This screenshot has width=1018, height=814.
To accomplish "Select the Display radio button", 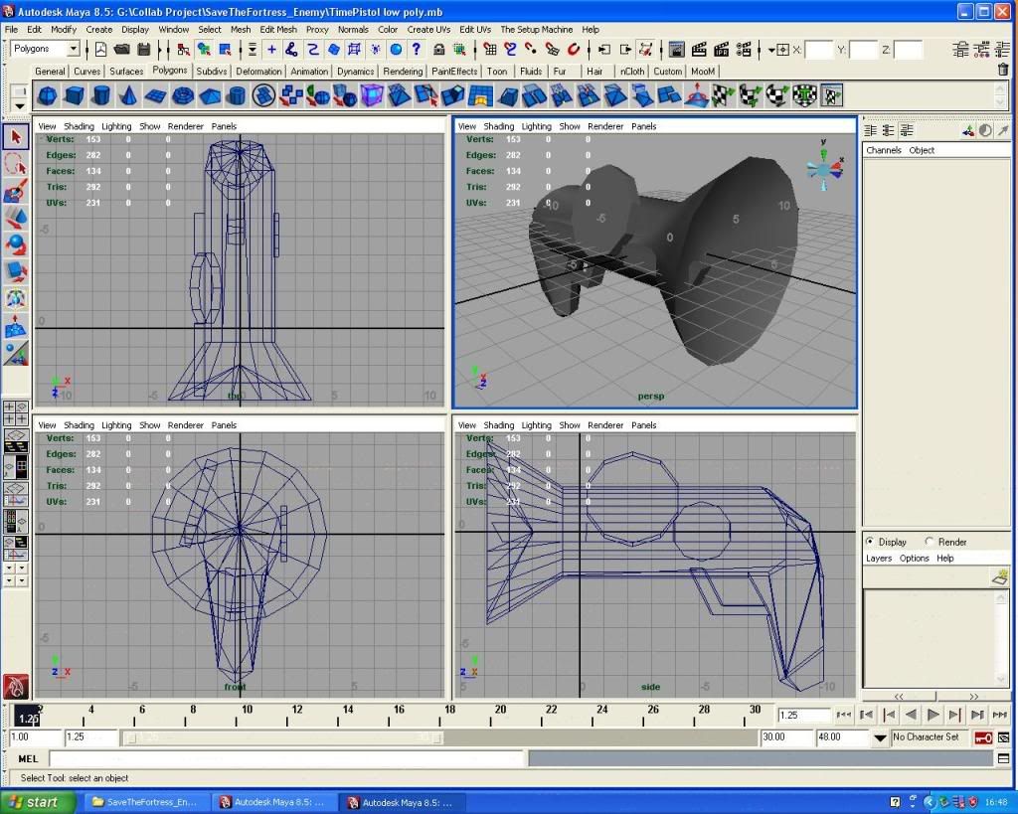I will coord(869,542).
